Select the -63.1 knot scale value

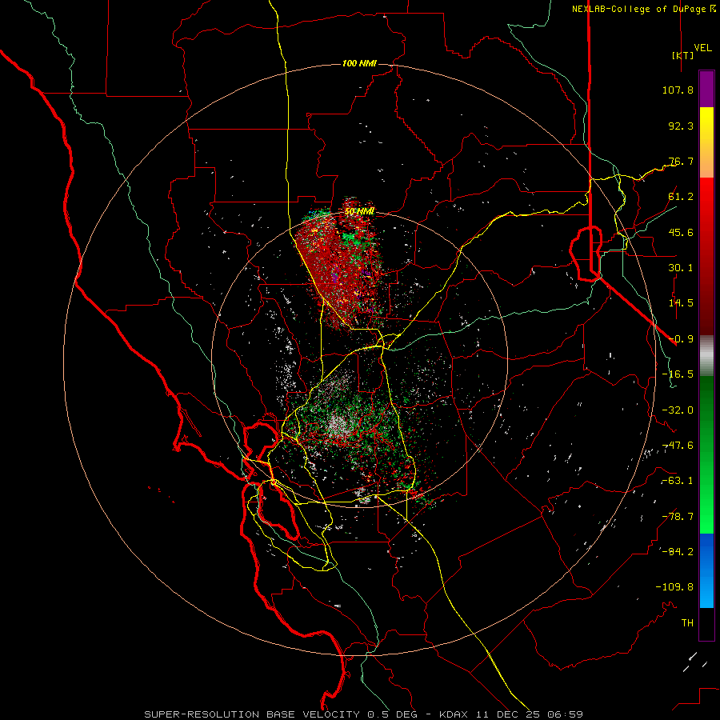click(x=678, y=481)
